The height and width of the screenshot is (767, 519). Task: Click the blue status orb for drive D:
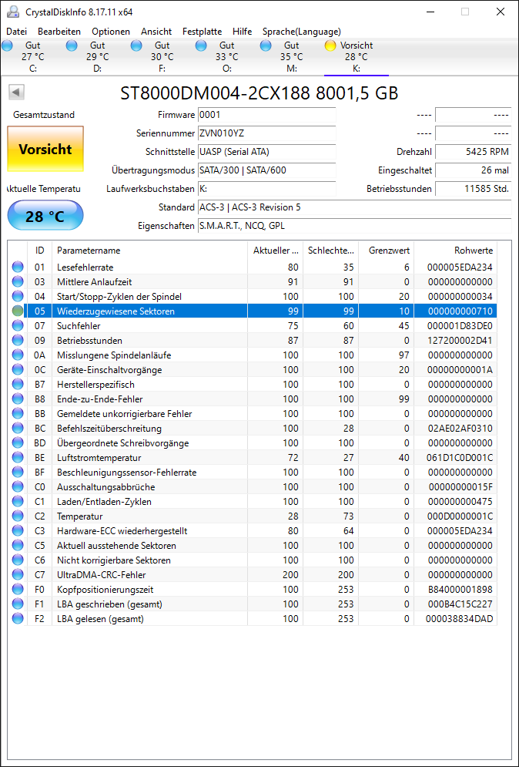[72, 45]
